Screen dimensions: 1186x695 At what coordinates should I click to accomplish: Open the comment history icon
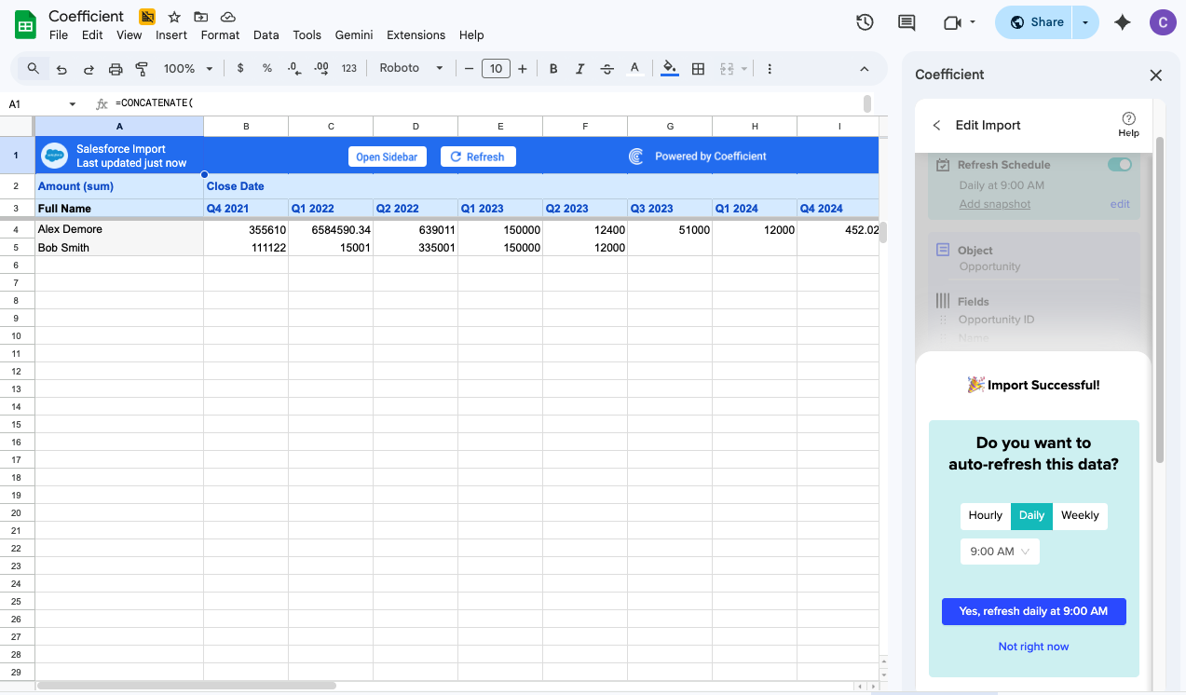point(905,21)
